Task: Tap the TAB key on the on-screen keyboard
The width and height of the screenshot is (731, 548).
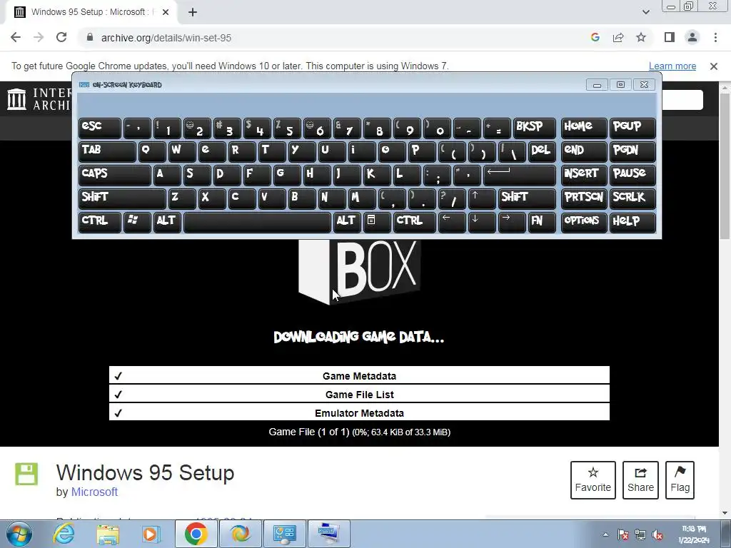Action: point(107,151)
